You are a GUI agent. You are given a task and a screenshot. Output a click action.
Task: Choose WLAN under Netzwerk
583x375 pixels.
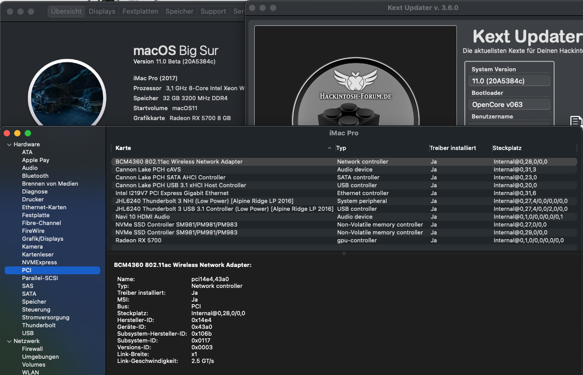click(30, 372)
